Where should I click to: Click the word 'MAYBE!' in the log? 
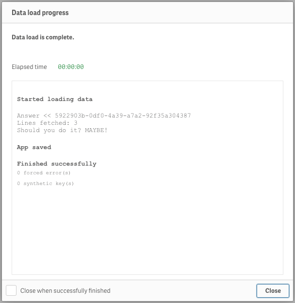pos(96,130)
